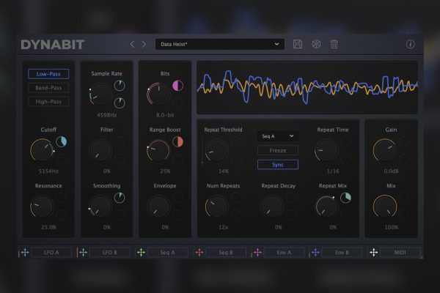Click the 1/16 repeat time value
The width and height of the screenshot is (440, 293).
(333, 171)
